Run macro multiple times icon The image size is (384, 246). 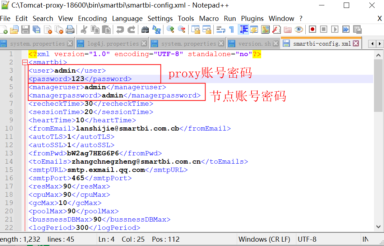346,30
